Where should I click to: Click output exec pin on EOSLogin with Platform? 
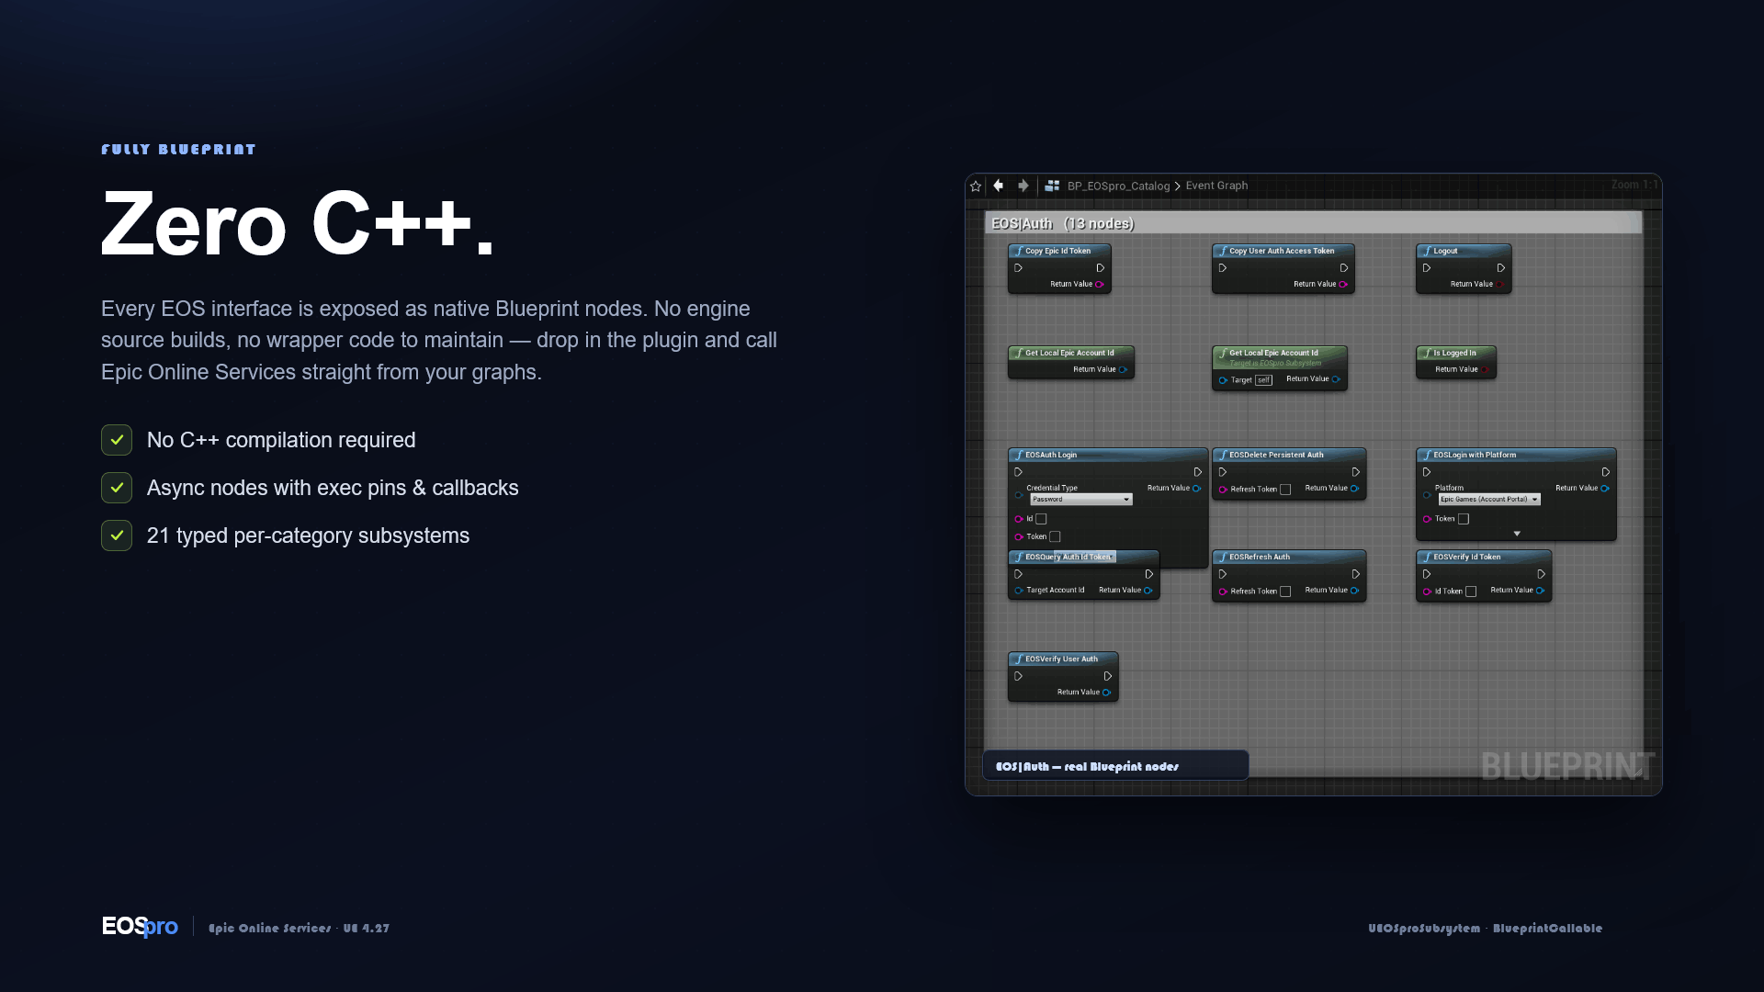click(1605, 472)
